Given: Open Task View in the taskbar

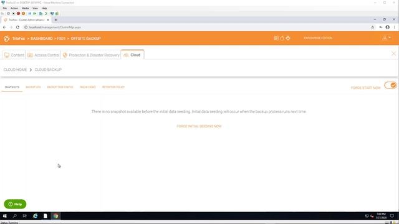Looking at the screenshot, I should [x=25, y=216].
